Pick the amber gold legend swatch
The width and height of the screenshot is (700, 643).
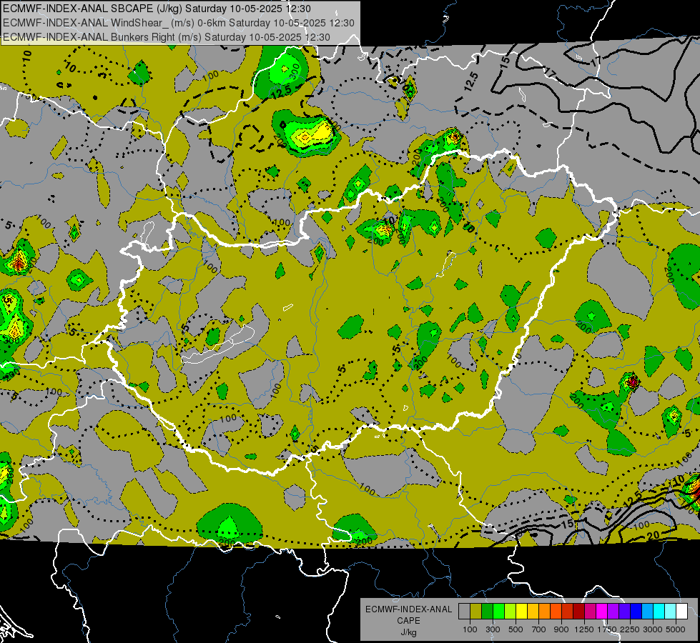pos(533,611)
